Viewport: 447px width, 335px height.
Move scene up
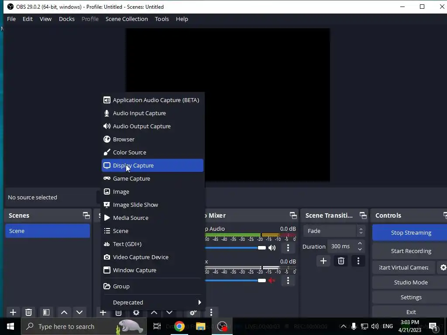(64, 312)
